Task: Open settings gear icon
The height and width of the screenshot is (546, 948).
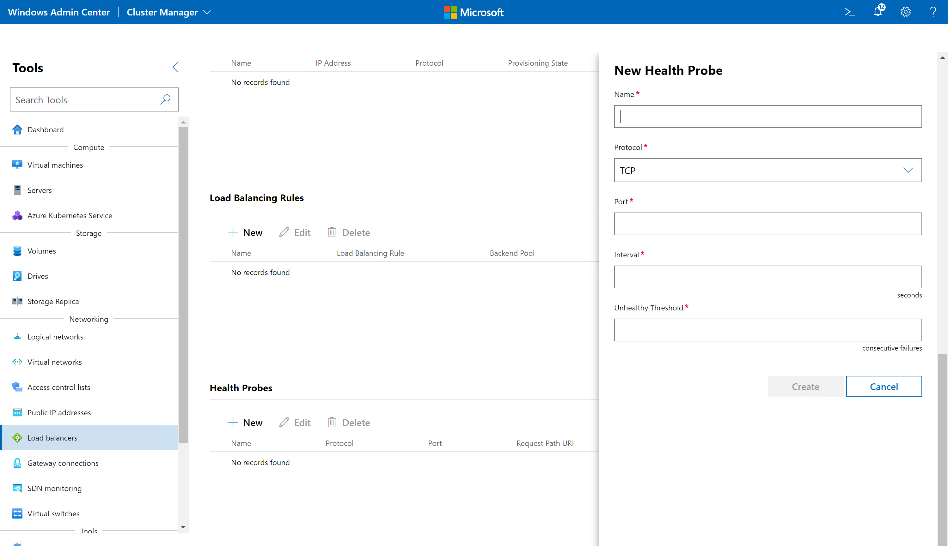Action: coord(905,12)
